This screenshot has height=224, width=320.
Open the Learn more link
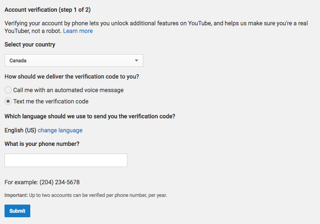pyautogui.click(x=78, y=31)
